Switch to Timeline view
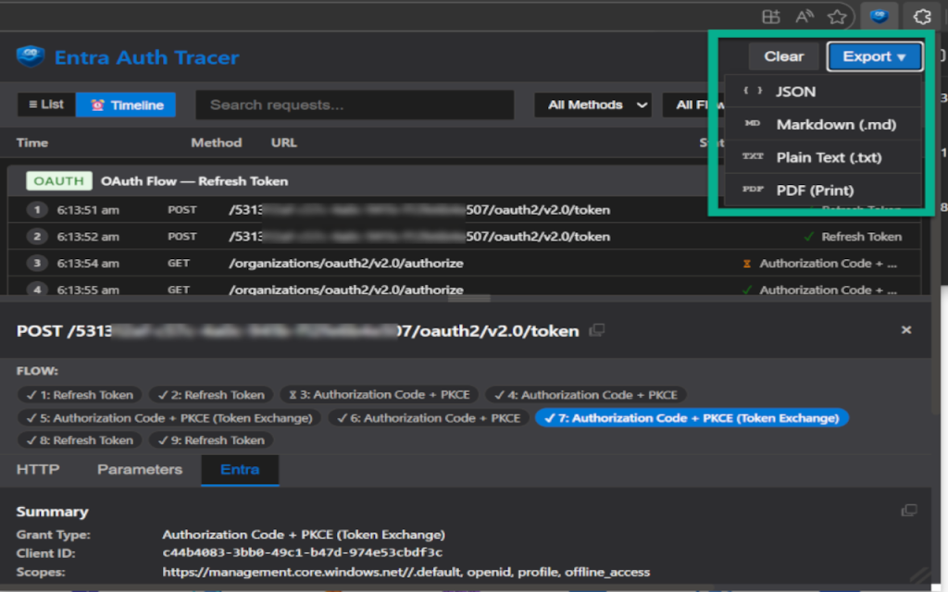This screenshot has height=592, width=948. coord(126,105)
